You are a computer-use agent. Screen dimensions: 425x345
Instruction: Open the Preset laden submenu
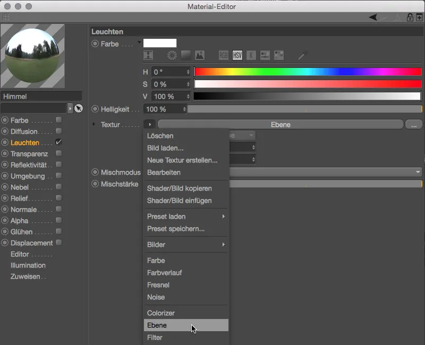[186, 217]
